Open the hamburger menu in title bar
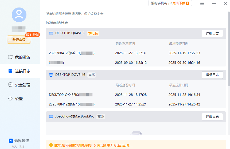The image size is (230, 149). click(202, 3)
